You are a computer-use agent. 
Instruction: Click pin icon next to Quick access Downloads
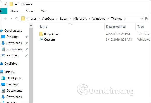(x=27, y=43)
